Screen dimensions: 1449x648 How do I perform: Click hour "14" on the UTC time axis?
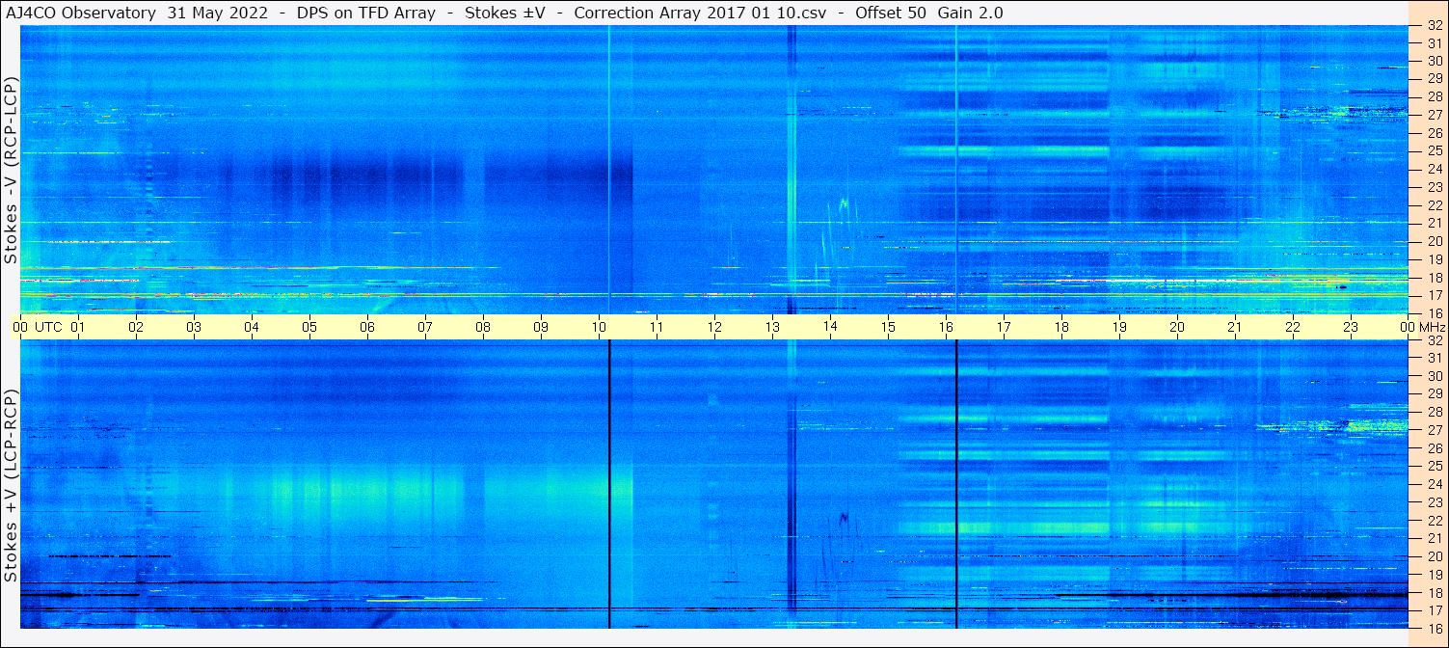tap(830, 327)
